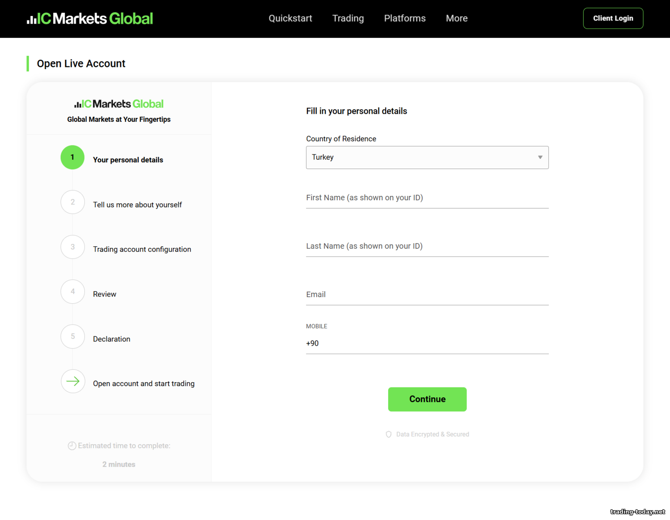Select step 1 green circle icon
This screenshot has height=520, width=670.
point(72,157)
